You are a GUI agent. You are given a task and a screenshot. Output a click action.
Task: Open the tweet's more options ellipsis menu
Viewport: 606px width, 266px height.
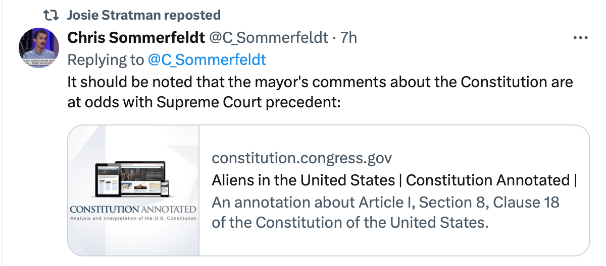tap(579, 38)
